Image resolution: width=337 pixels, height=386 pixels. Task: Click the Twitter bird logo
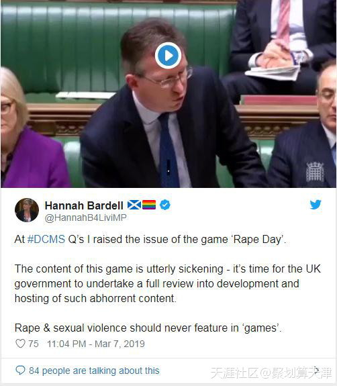(x=316, y=205)
